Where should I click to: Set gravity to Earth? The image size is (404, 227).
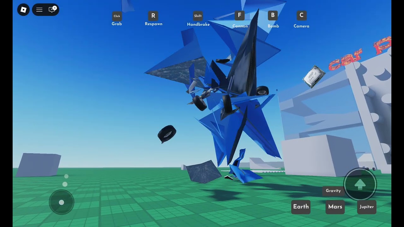301,207
